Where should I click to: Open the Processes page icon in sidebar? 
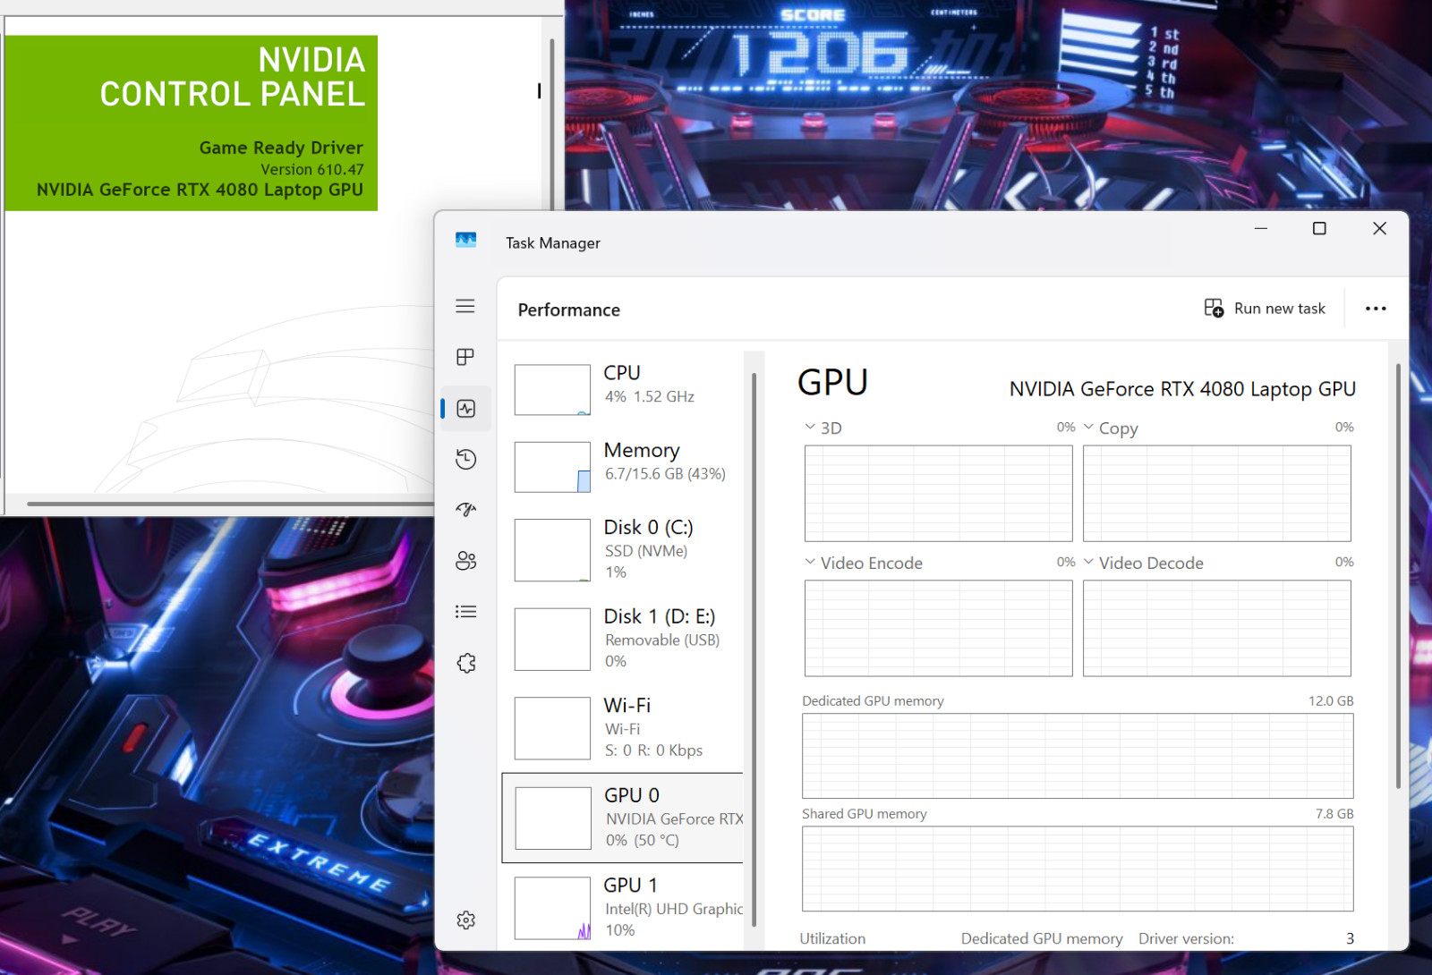[465, 357]
